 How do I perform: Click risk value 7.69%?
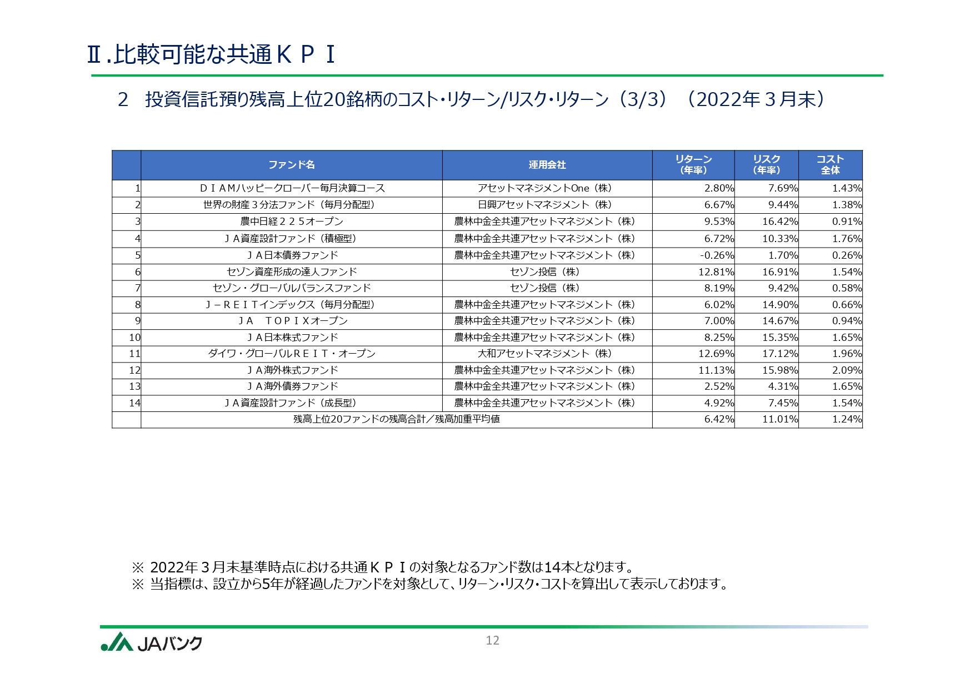coord(783,188)
